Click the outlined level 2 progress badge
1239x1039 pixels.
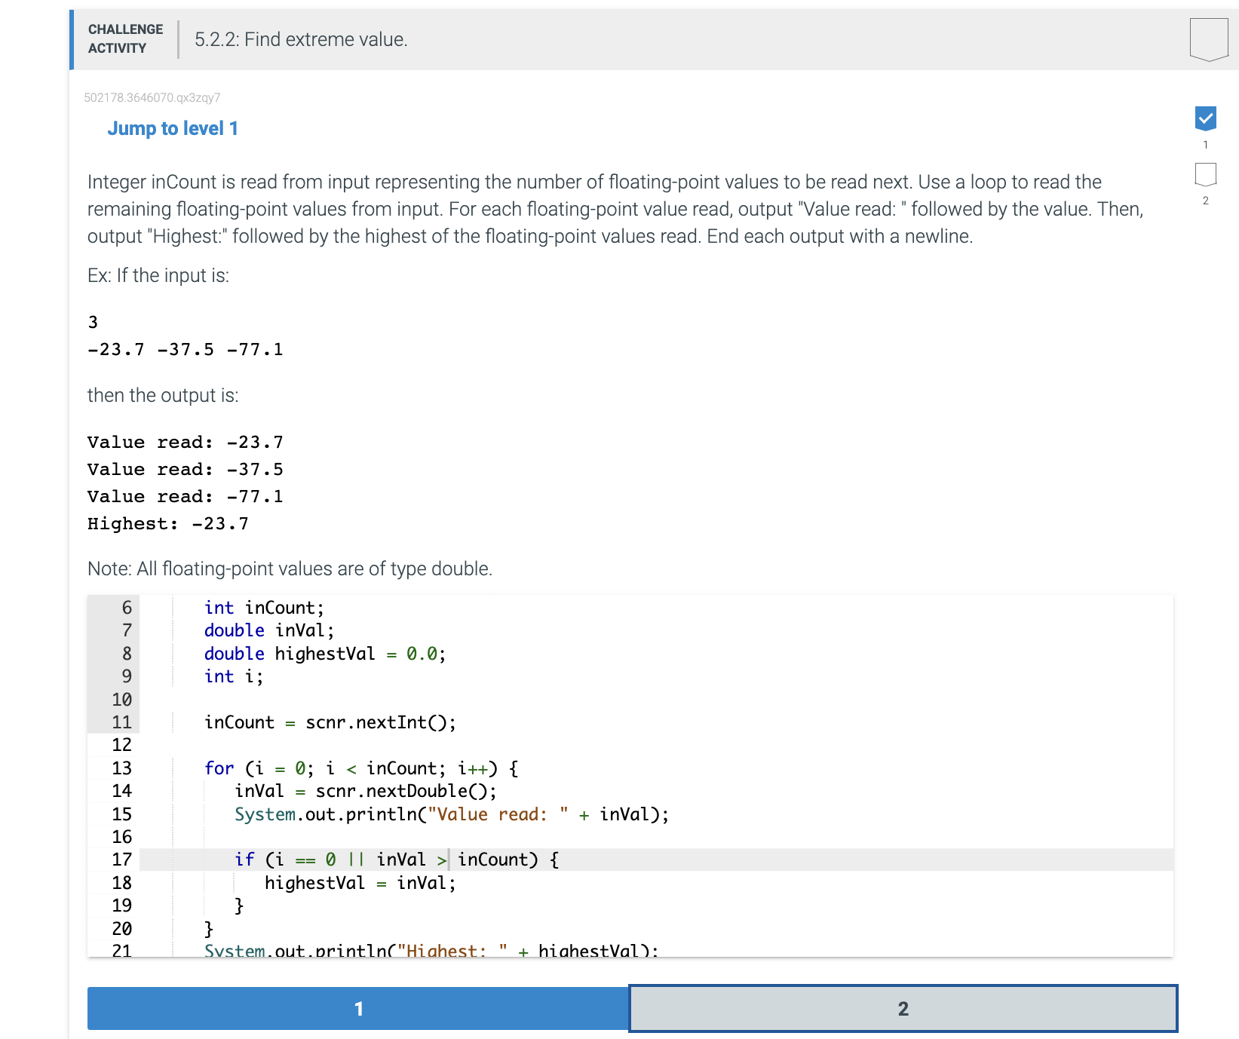(x=1205, y=175)
